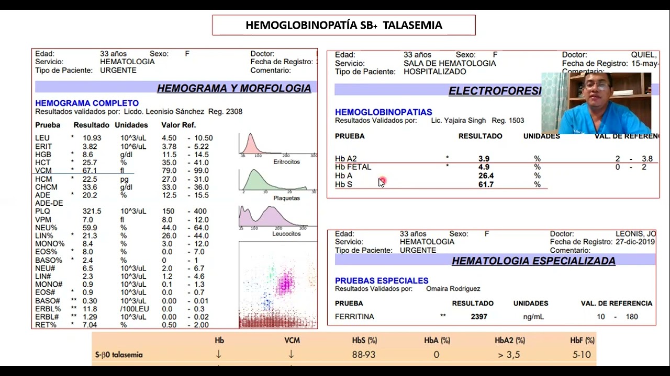Click SALA DE HEMATOLOGIA service text
The image size is (670, 376).
tap(450, 63)
